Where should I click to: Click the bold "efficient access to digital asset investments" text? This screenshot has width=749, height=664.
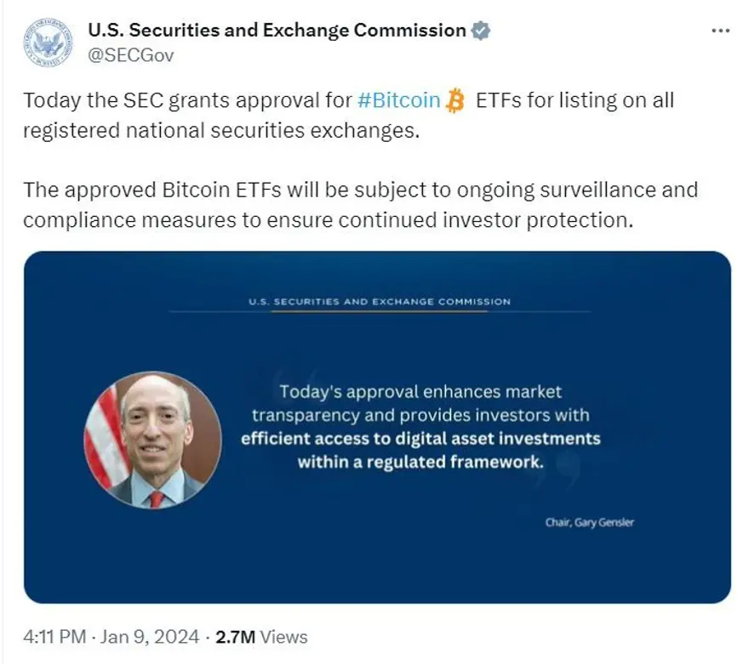[420, 440]
